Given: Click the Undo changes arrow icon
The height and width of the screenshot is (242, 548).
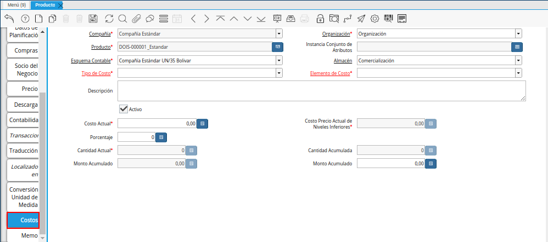Looking at the screenshot, I should (x=9, y=19).
